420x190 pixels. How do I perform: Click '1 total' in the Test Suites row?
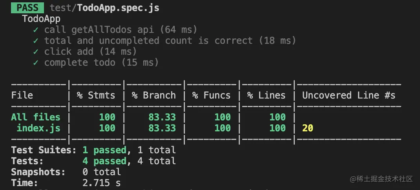157,150
